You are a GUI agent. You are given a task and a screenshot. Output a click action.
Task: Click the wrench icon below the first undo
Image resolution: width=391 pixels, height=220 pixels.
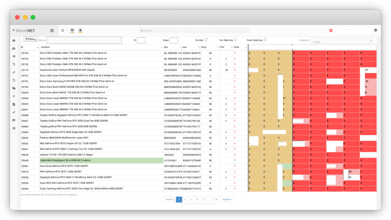click(14, 72)
